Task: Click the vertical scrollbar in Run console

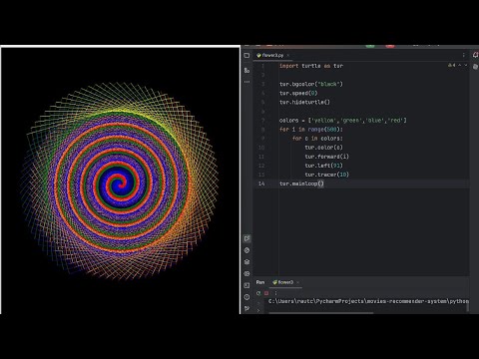Action: point(467,306)
